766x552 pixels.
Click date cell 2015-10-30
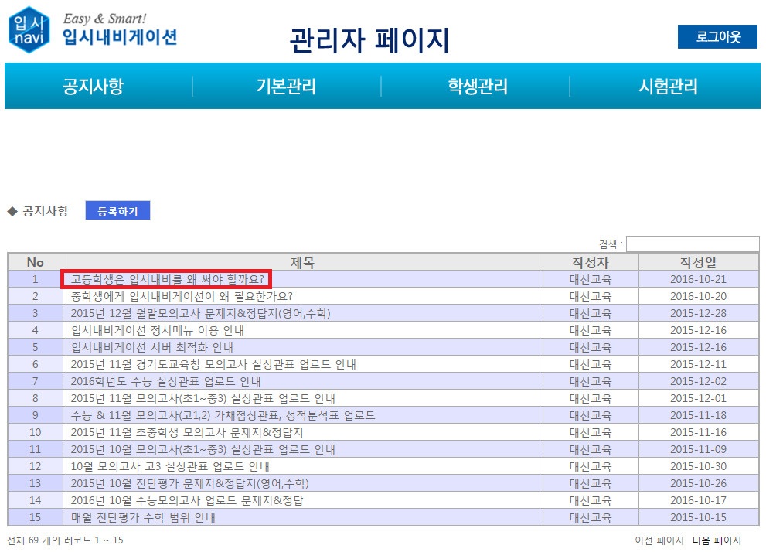point(698,466)
